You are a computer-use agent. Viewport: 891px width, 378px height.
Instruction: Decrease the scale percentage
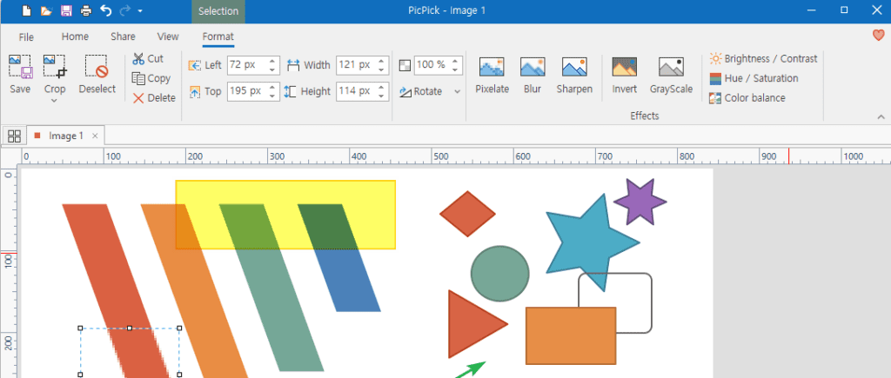click(x=455, y=70)
